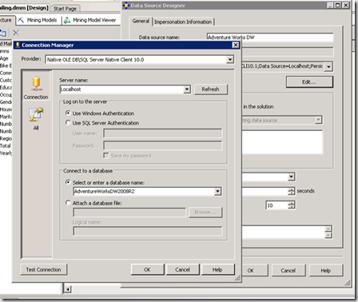Toggle Save my password checkbox
Screen dimensions: 358x302
click(106, 156)
